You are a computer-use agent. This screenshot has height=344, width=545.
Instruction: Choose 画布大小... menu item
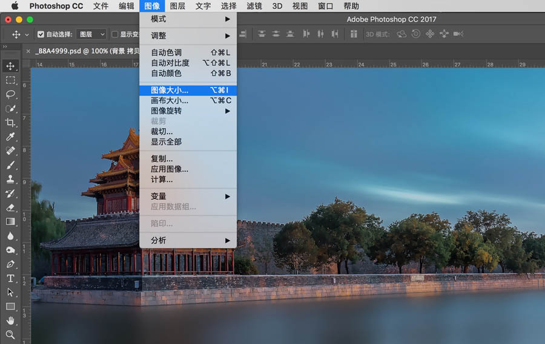pyautogui.click(x=188, y=100)
